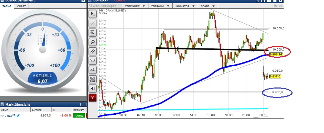Sort by the DERIVAT column header
This screenshot has height=133, width=324.
pos(79,110)
